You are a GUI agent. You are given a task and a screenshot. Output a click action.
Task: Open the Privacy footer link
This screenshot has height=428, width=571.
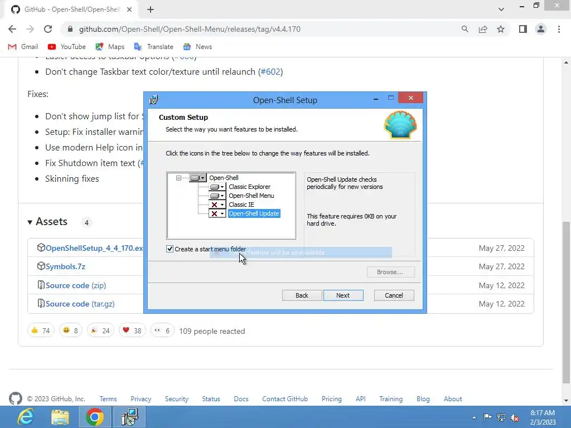click(x=141, y=399)
